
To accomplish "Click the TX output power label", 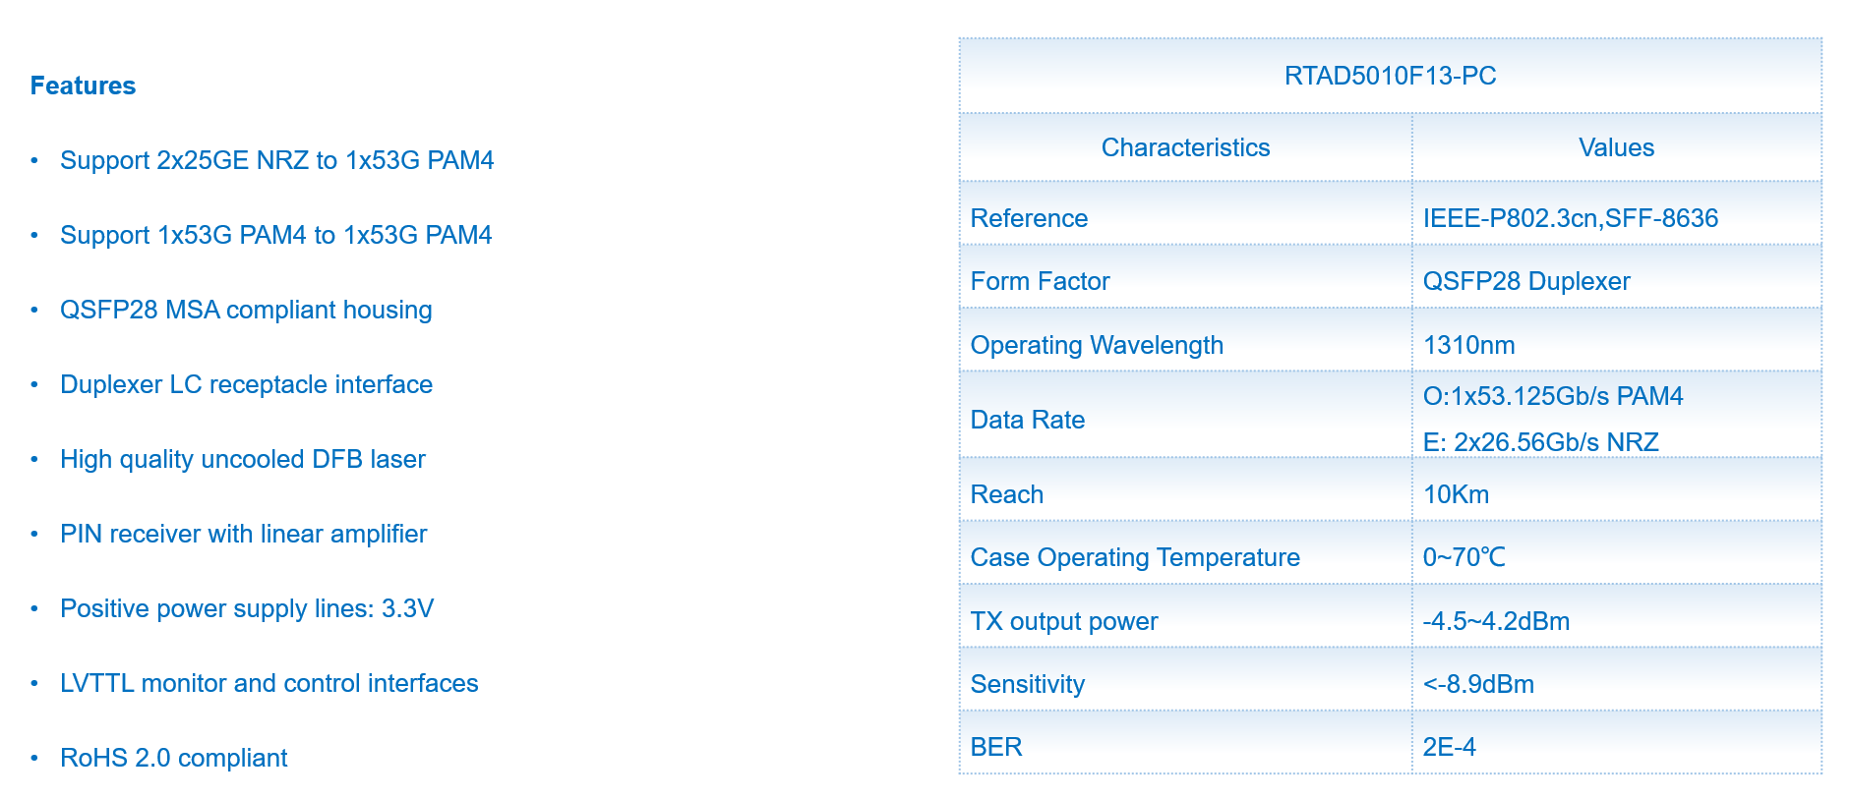I will (x=1063, y=621).
